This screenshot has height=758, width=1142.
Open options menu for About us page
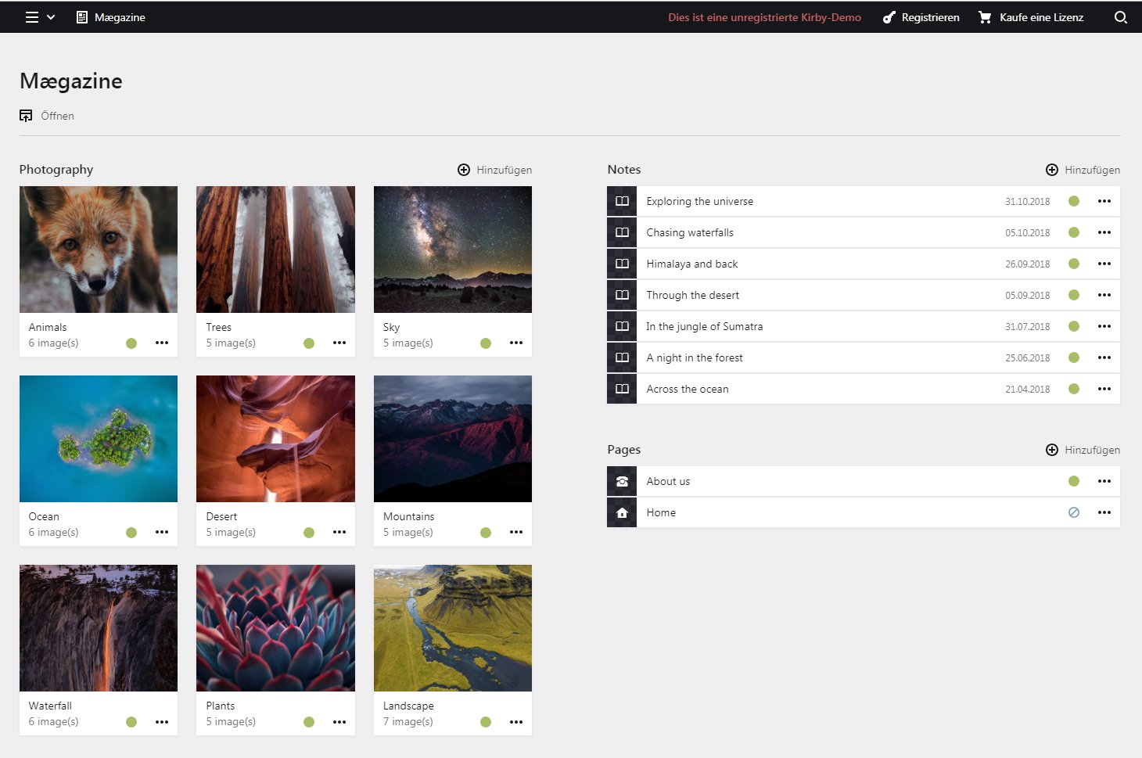(x=1104, y=482)
